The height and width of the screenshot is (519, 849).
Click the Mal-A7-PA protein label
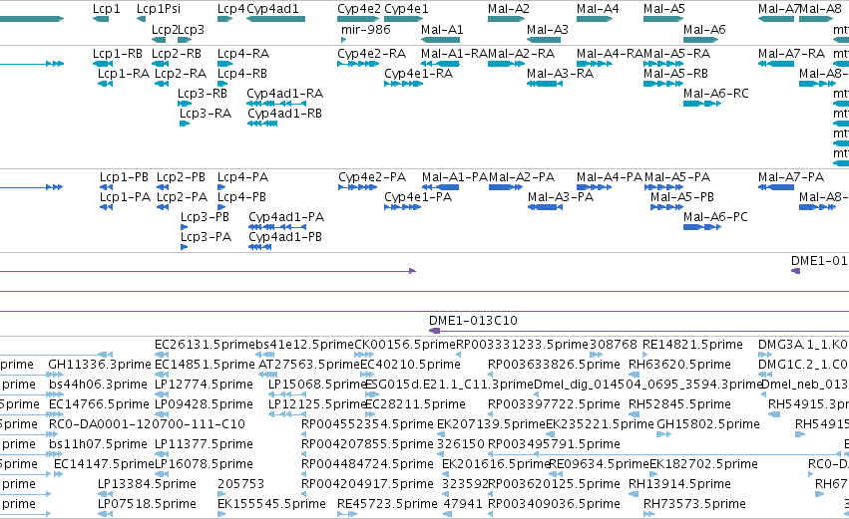[x=791, y=177]
